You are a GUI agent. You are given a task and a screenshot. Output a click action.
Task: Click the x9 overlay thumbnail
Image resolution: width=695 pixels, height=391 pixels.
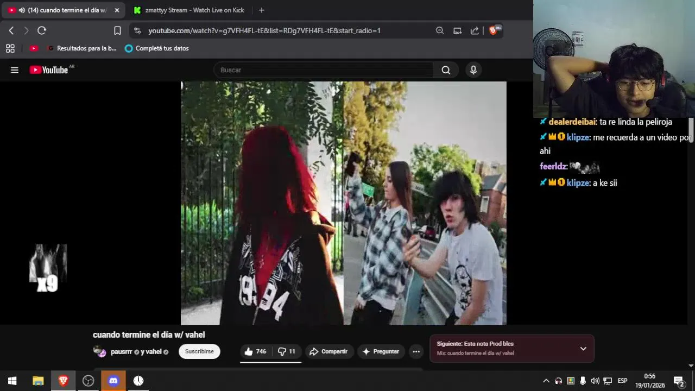pyautogui.click(x=48, y=268)
